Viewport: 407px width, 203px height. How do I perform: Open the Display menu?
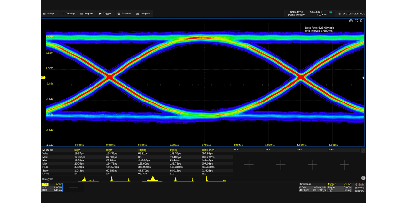(x=68, y=14)
